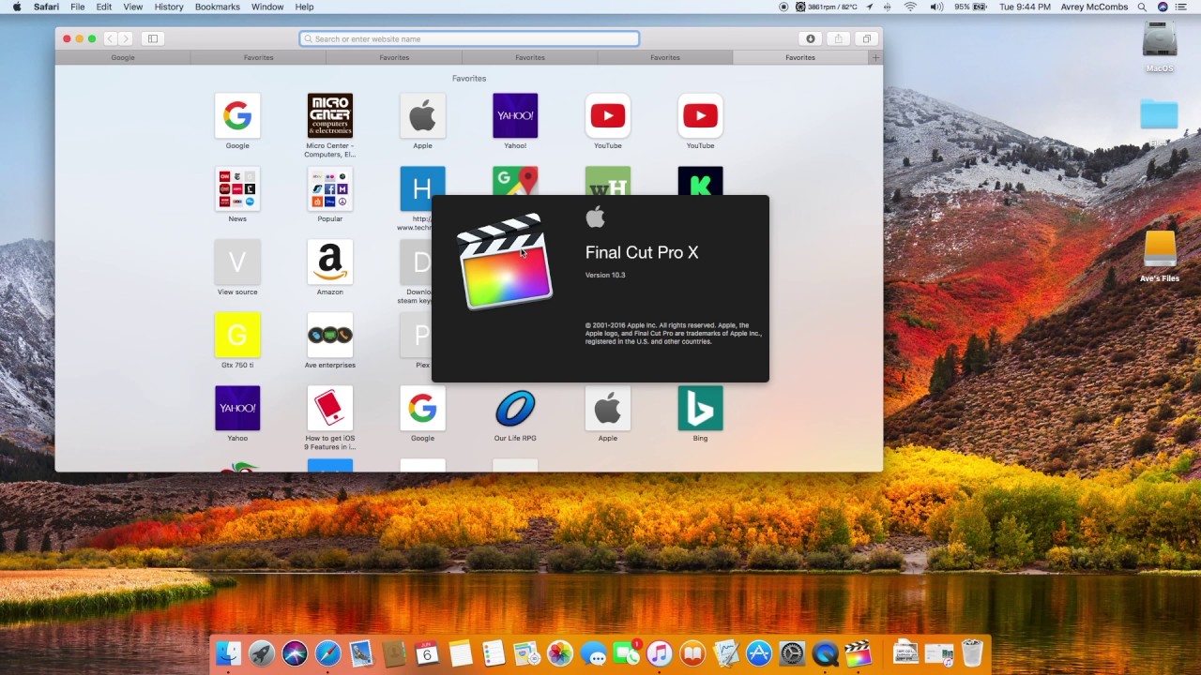Open Photos pinwheel icon in Dock
The height and width of the screenshot is (675, 1201).
(x=560, y=653)
